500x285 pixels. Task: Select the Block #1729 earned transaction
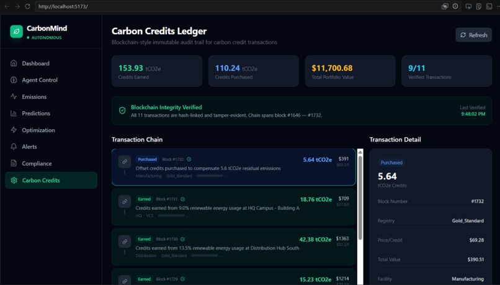coord(234,277)
